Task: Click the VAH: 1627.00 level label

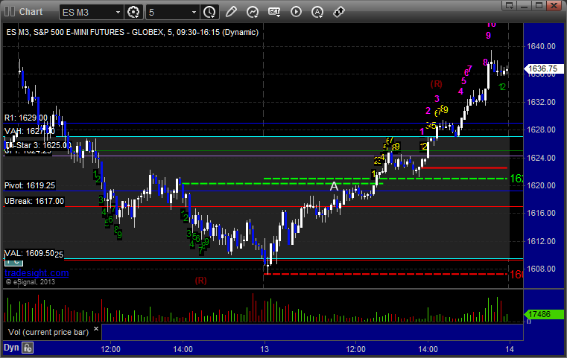Action: click(x=29, y=131)
